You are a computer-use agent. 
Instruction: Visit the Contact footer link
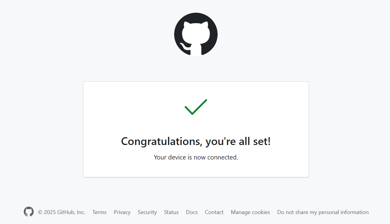pyautogui.click(x=214, y=212)
